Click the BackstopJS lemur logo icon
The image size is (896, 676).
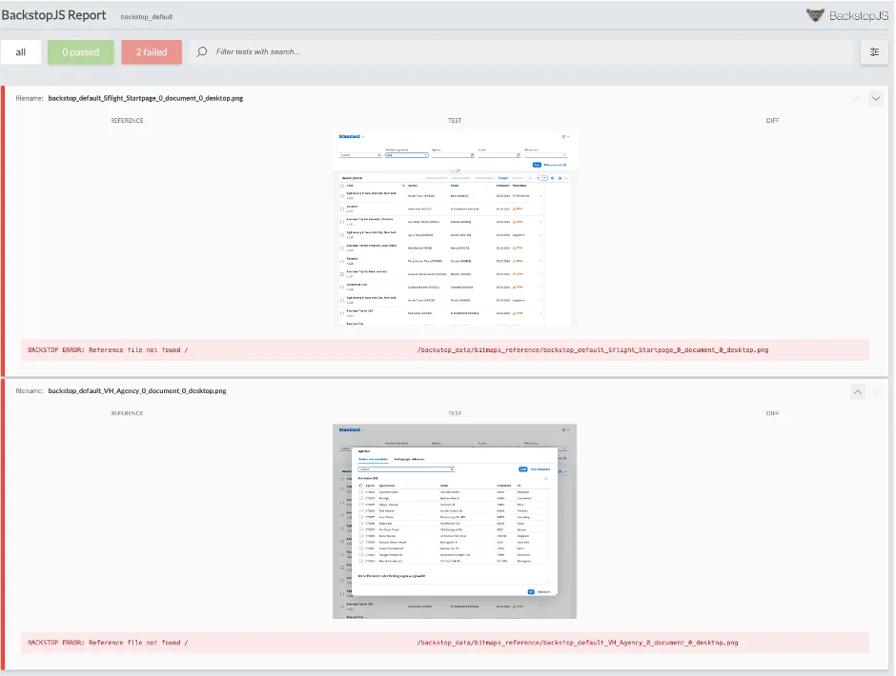pyautogui.click(x=815, y=15)
